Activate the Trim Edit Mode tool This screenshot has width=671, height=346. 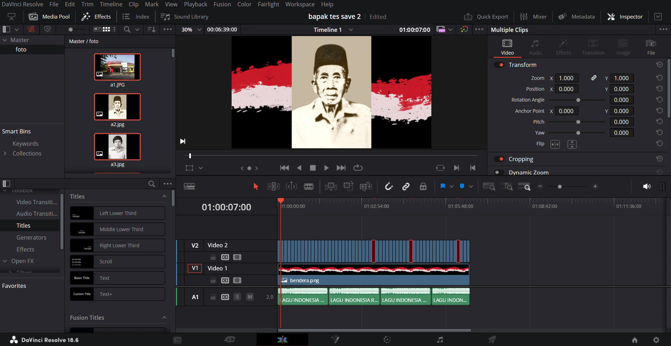tap(273, 187)
